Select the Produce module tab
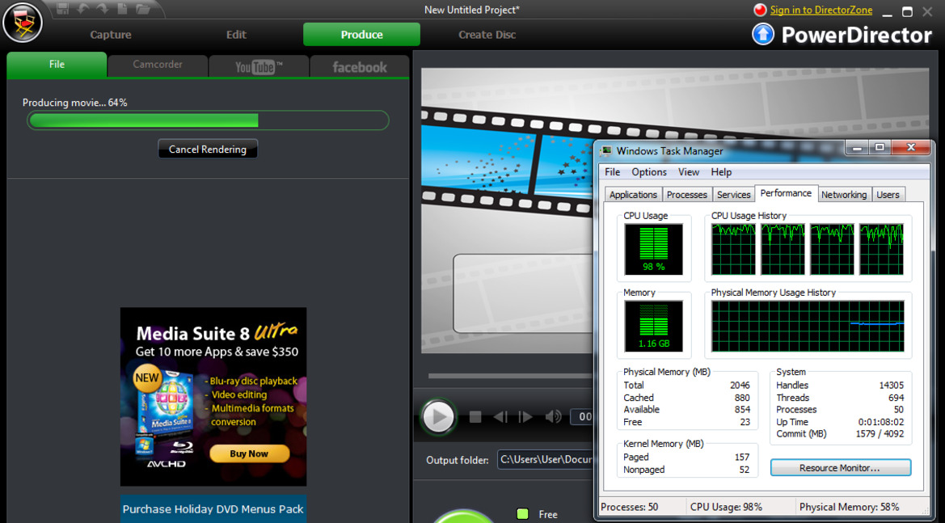The height and width of the screenshot is (523, 945). [x=361, y=34]
